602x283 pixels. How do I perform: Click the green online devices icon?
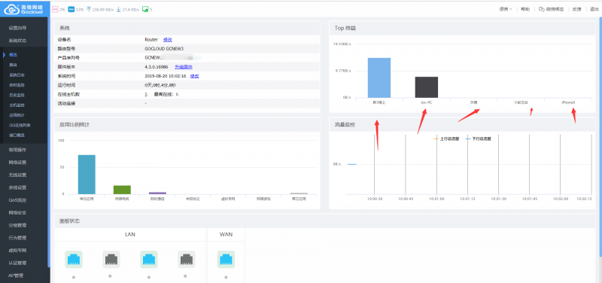click(145, 9)
